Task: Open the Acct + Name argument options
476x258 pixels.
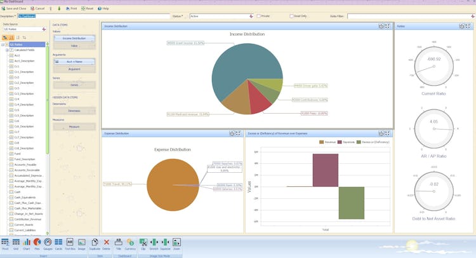Action: (x=74, y=62)
